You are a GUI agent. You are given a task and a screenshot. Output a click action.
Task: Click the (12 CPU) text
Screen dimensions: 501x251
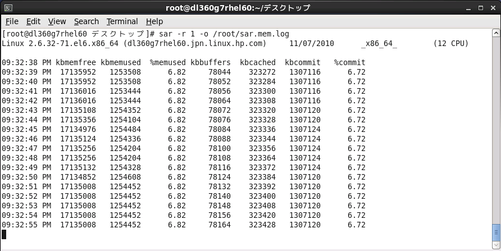tap(451, 43)
